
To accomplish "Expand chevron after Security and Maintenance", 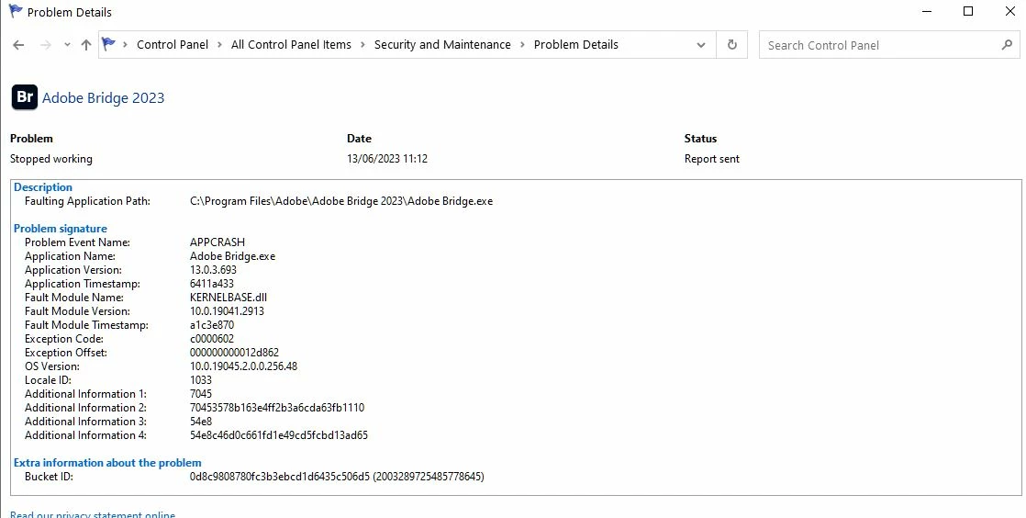I will pyautogui.click(x=522, y=44).
